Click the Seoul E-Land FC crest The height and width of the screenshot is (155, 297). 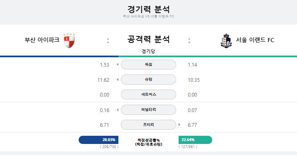pos(226,40)
